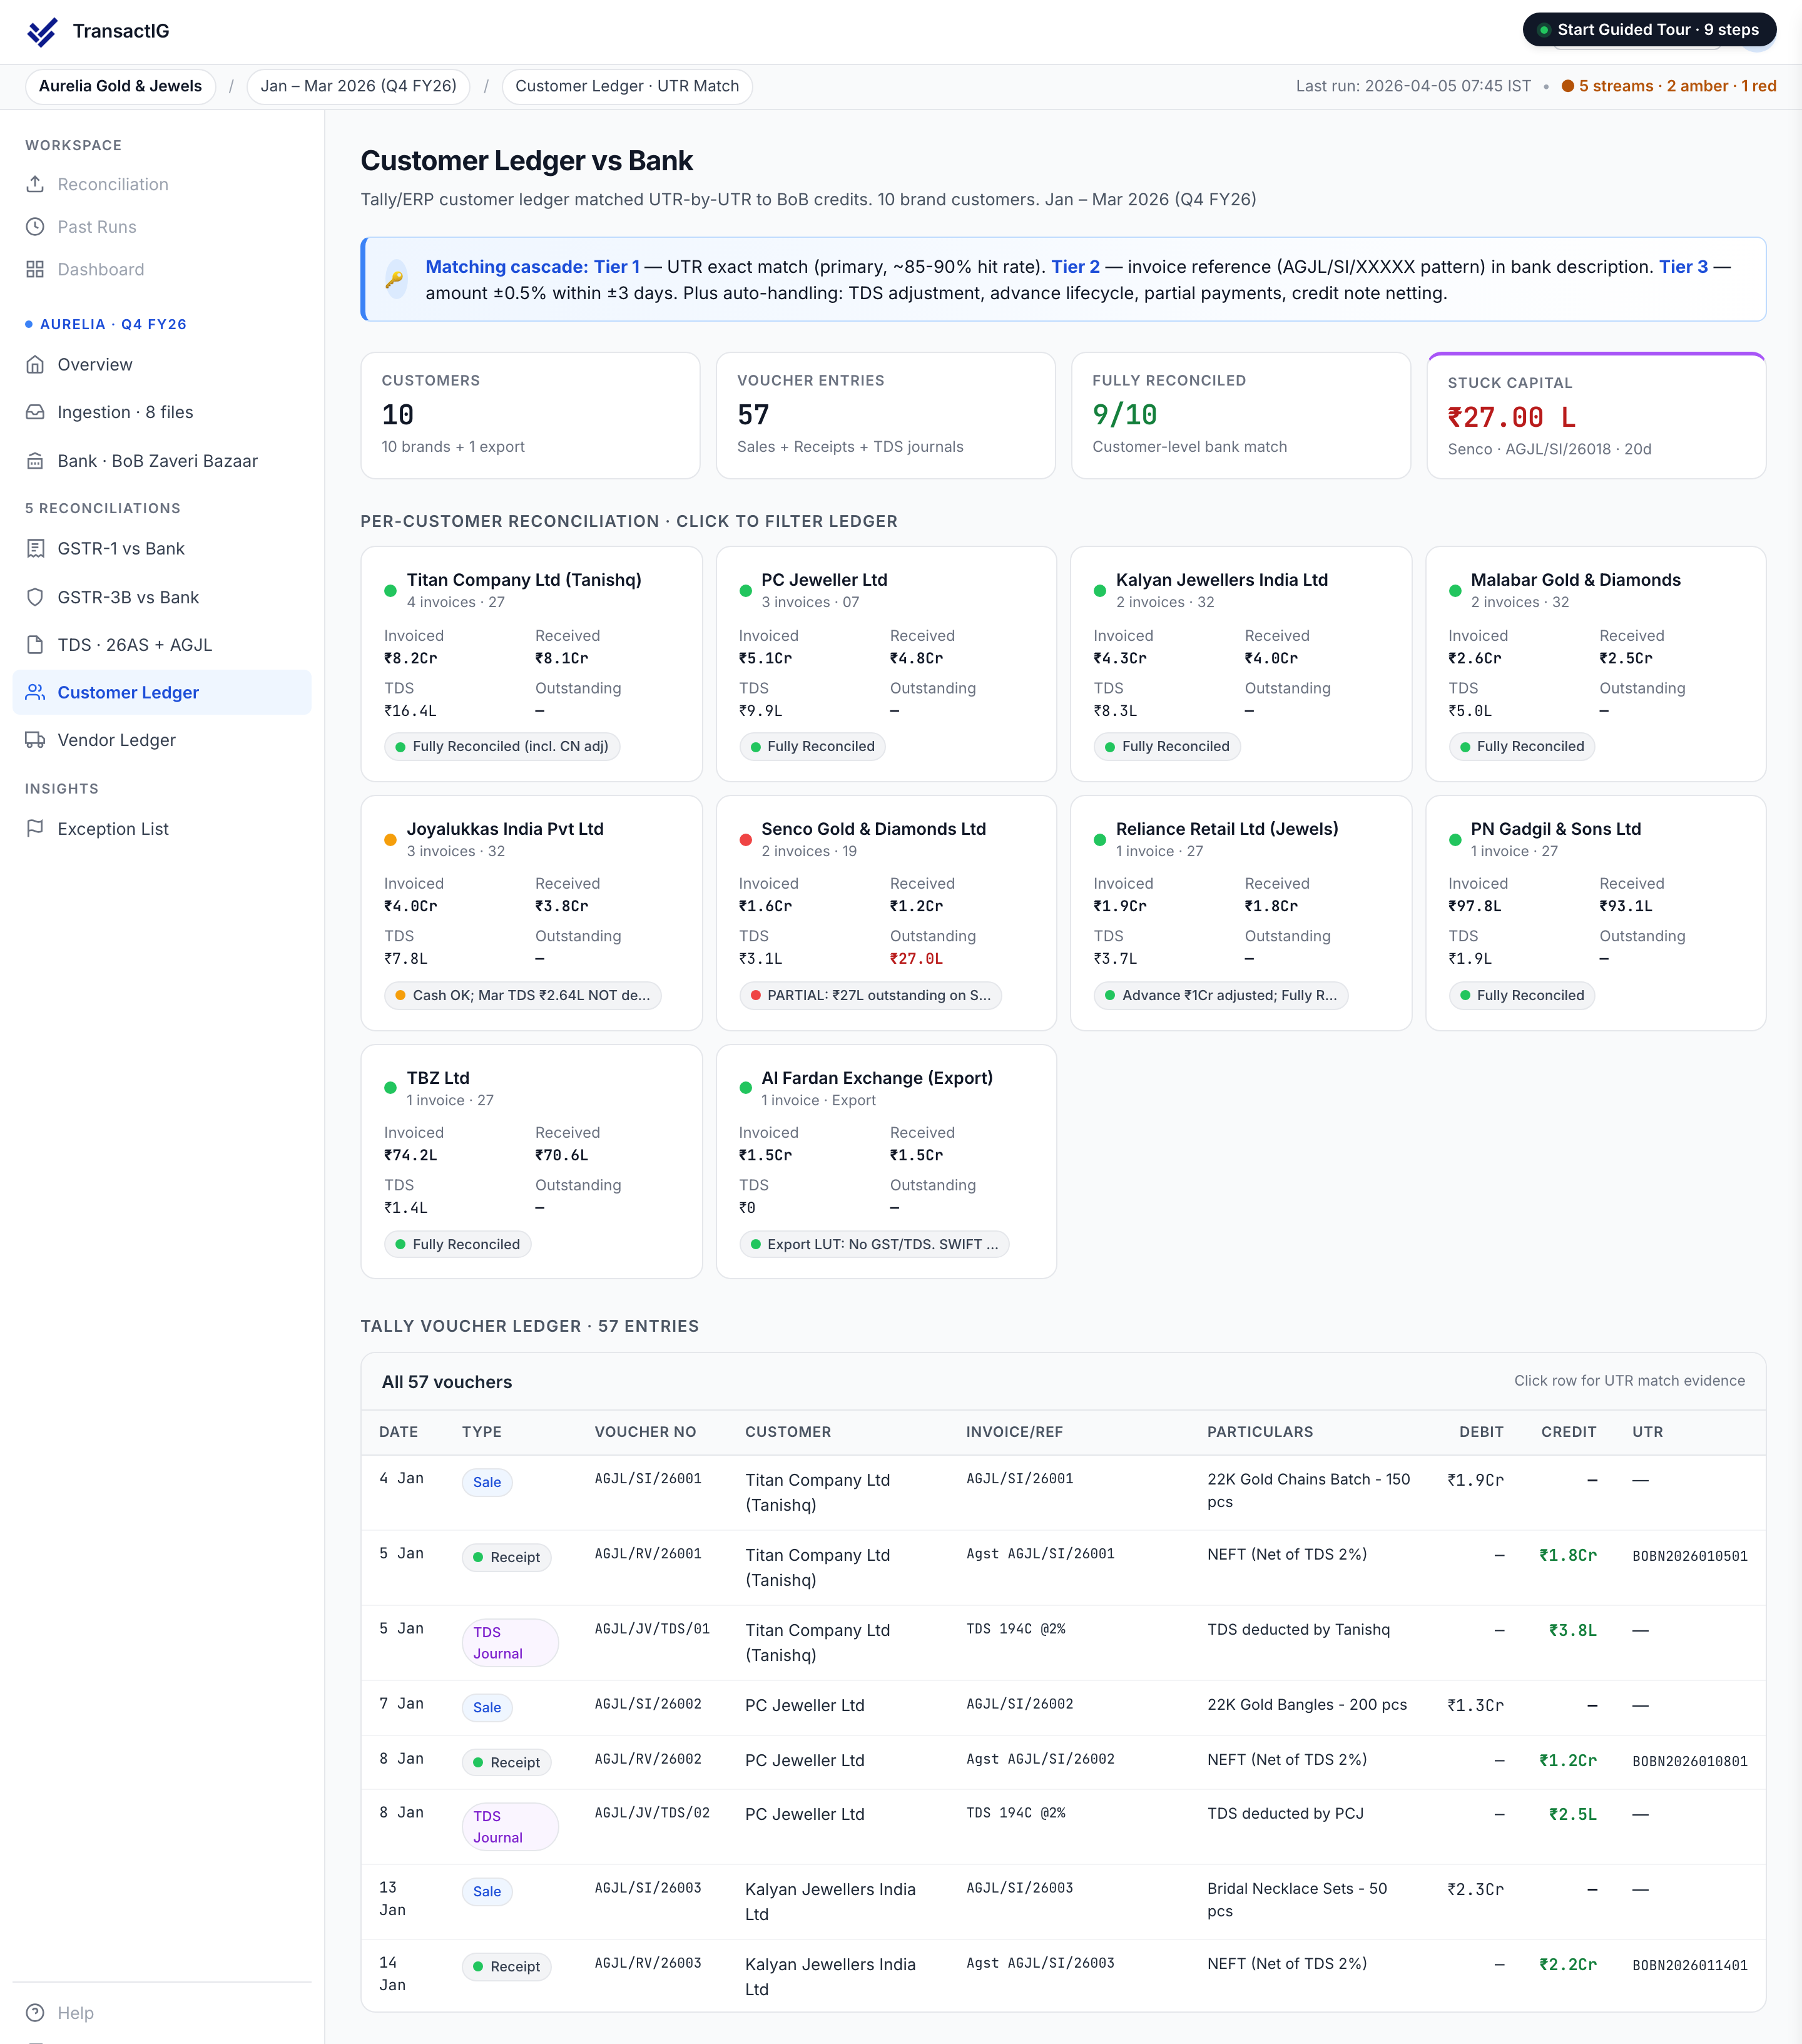This screenshot has height=2044, width=1802.
Task: Click UTR BOBN2026011401 in ledger
Action: pyautogui.click(x=1690, y=1965)
